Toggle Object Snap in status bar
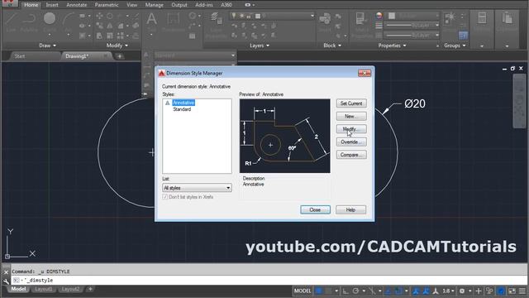 point(398,291)
